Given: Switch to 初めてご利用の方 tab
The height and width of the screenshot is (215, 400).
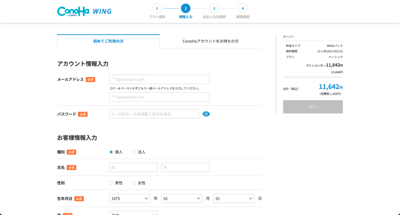Looking at the screenshot, I should pyautogui.click(x=108, y=41).
